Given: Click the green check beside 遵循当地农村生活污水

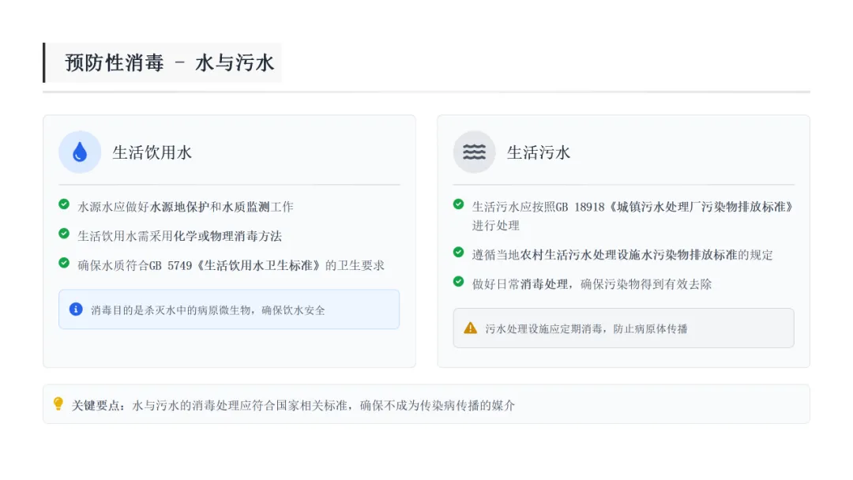Looking at the screenshot, I should click(x=458, y=253).
